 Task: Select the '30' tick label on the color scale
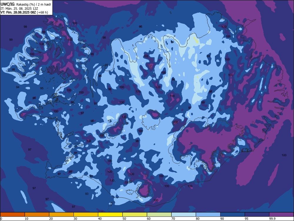(x=75, y=219)
